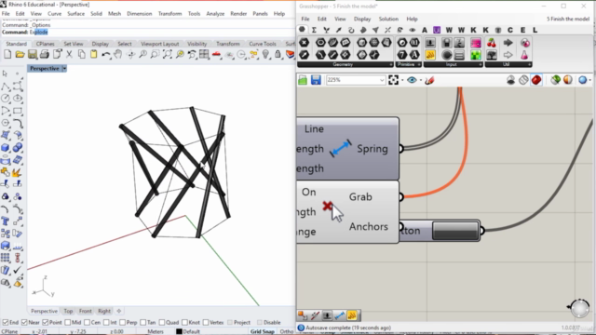Open the Display menu in Grasshopper

click(x=362, y=19)
